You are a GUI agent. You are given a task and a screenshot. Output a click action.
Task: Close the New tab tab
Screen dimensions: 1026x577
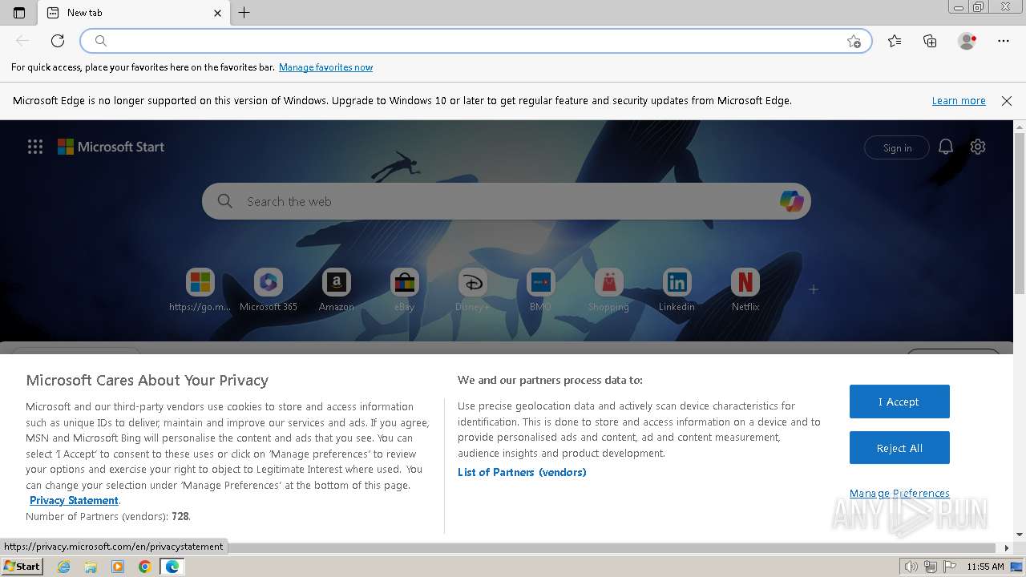click(218, 13)
